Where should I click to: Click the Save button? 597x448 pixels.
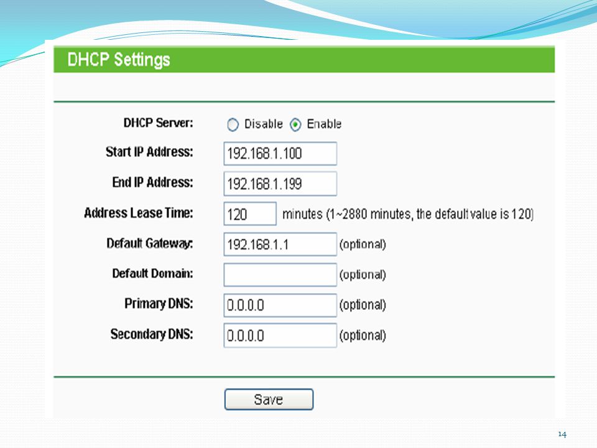(x=269, y=399)
